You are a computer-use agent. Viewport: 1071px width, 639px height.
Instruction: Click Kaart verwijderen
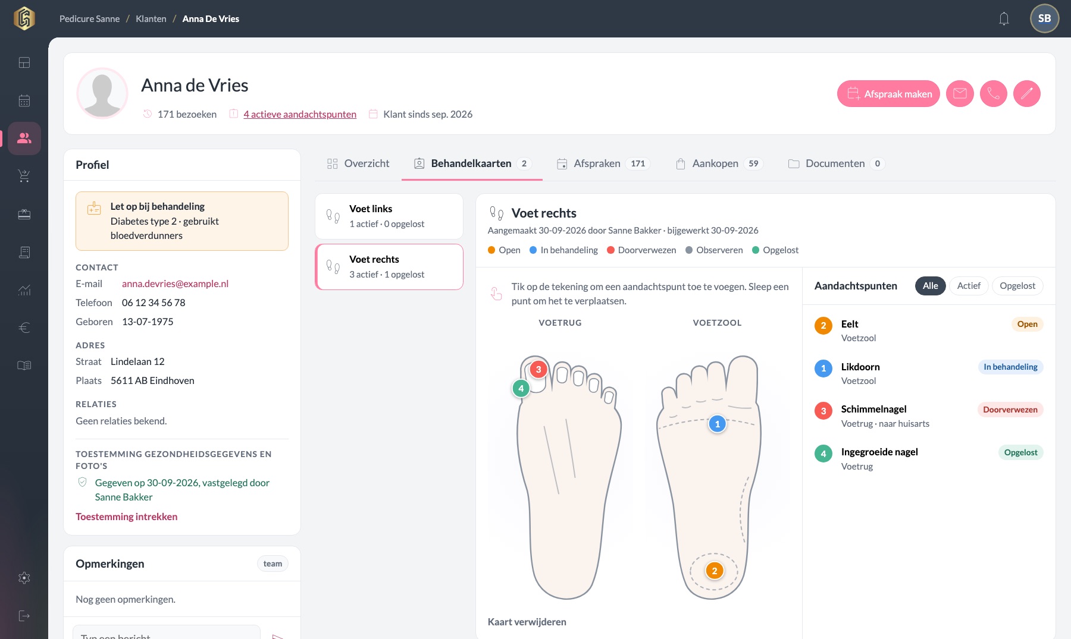(x=527, y=622)
